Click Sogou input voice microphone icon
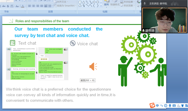This screenshot has width=188, height=111. pyautogui.click(x=170, y=106)
